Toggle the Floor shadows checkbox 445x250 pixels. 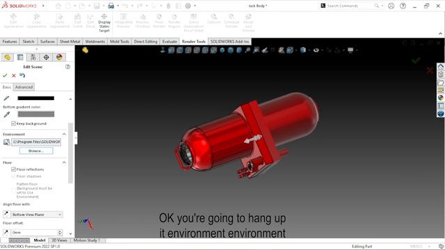[13, 176]
